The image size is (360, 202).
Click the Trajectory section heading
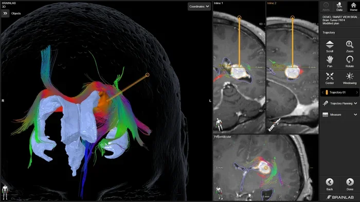point(329,32)
